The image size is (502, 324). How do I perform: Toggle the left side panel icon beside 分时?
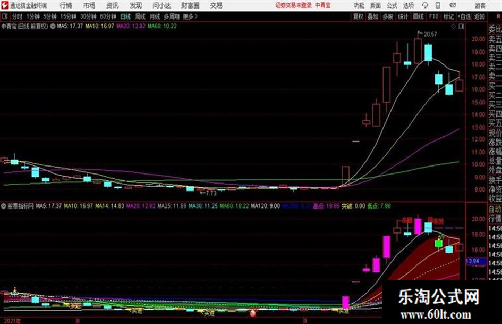coord(4,16)
